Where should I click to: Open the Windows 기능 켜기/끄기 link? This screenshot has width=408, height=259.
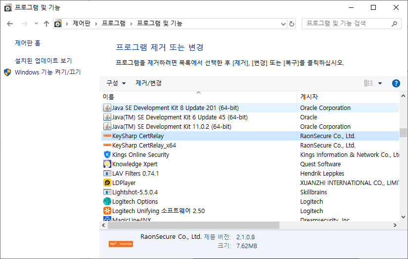[x=47, y=72]
